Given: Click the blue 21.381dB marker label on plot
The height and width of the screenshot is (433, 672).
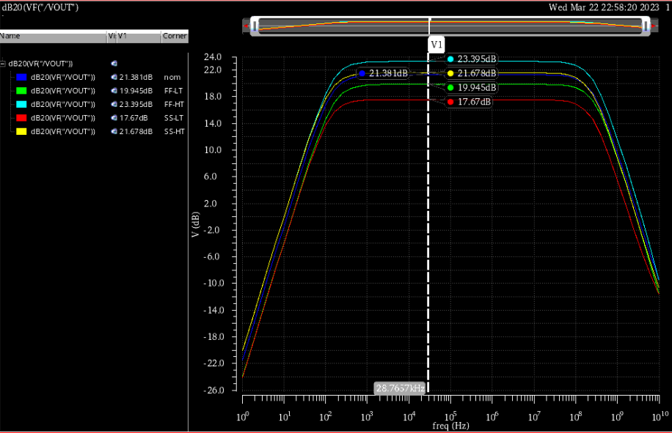Looking at the screenshot, I should point(387,73).
